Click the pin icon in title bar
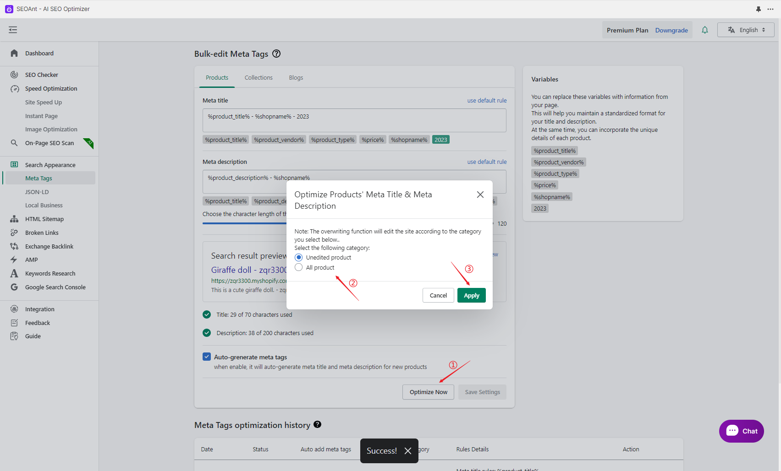 coord(759,9)
